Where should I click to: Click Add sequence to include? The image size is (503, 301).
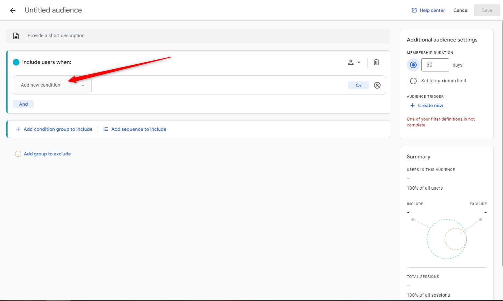pos(139,129)
